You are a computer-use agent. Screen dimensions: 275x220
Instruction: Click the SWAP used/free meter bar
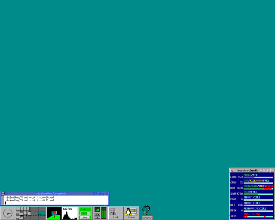click(258, 194)
